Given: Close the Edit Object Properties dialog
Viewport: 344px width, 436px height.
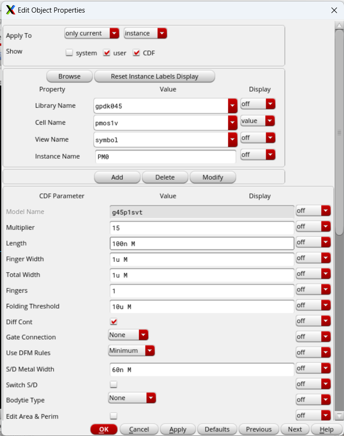Looking at the screenshot, I should pyautogui.click(x=334, y=10).
